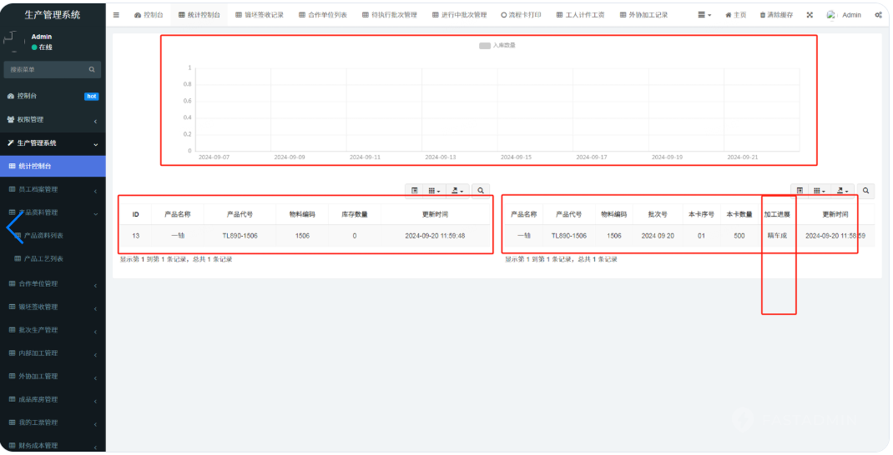893x455 pixels.
Task: Go to 主页 home in top bar
Action: pyautogui.click(x=736, y=15)
